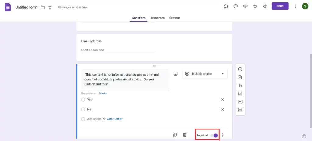312x141 pixels.
Task: Select the No radio option
Action: pos(83,109)
